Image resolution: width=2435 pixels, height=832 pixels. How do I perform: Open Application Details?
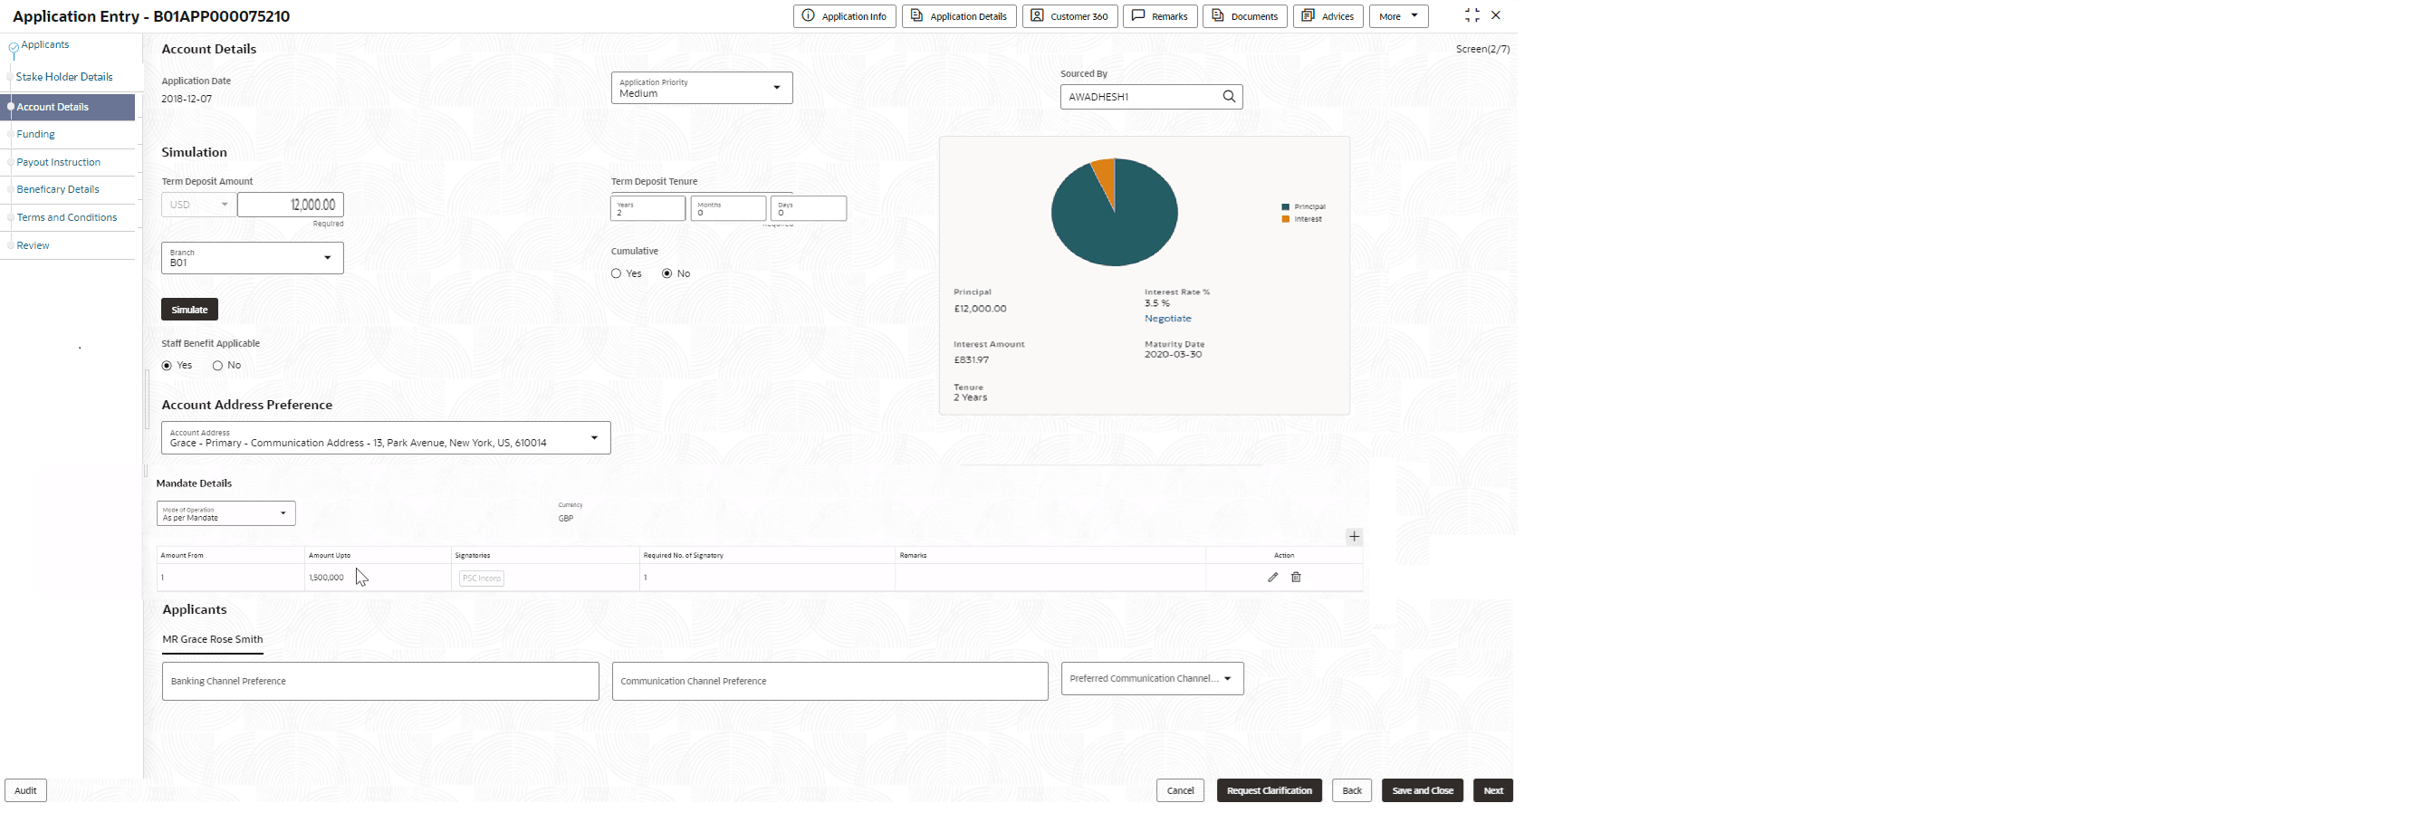tap(960, 16)
